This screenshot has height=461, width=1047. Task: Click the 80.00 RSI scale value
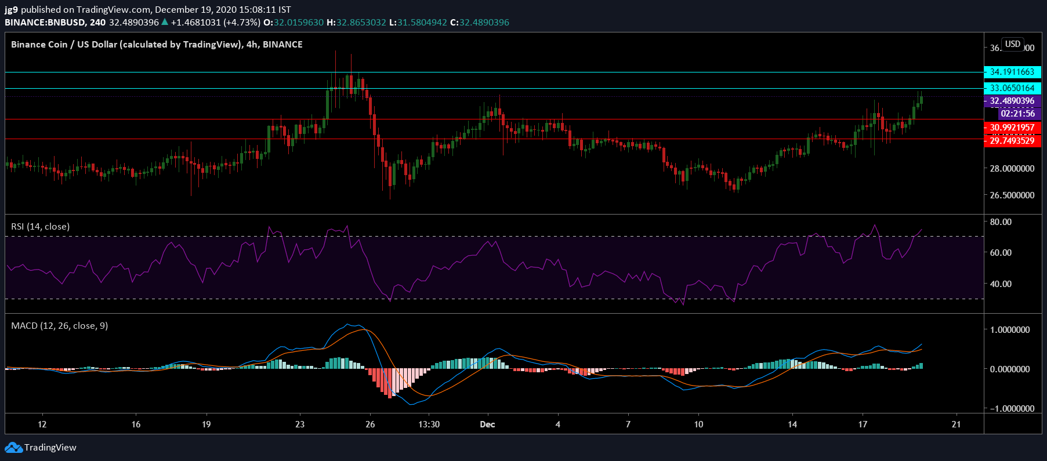point(1001,222)
